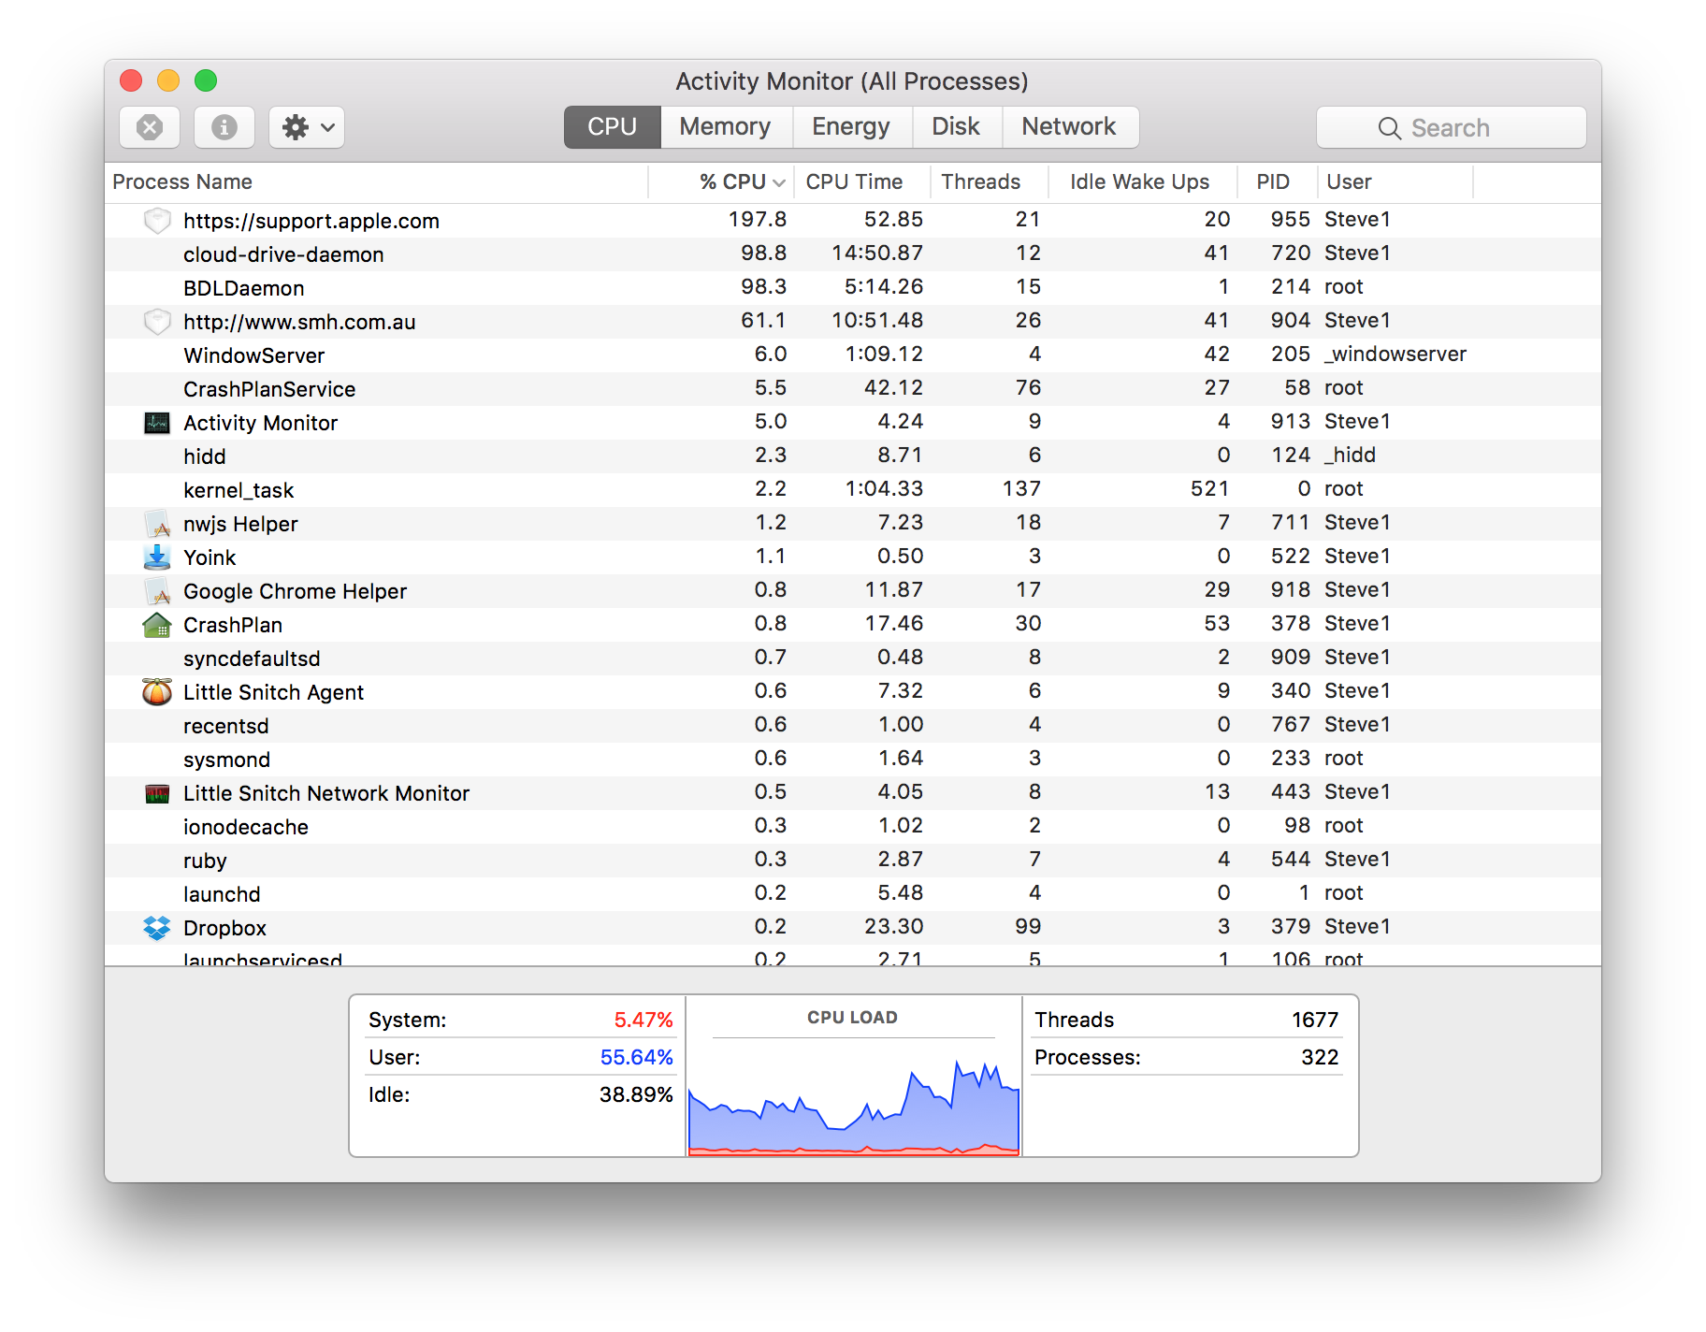Image resolution: width=1706 pixels, height=1332 pixels.
Task: Select the sysmond process row
Action: [x=853, y=760]
